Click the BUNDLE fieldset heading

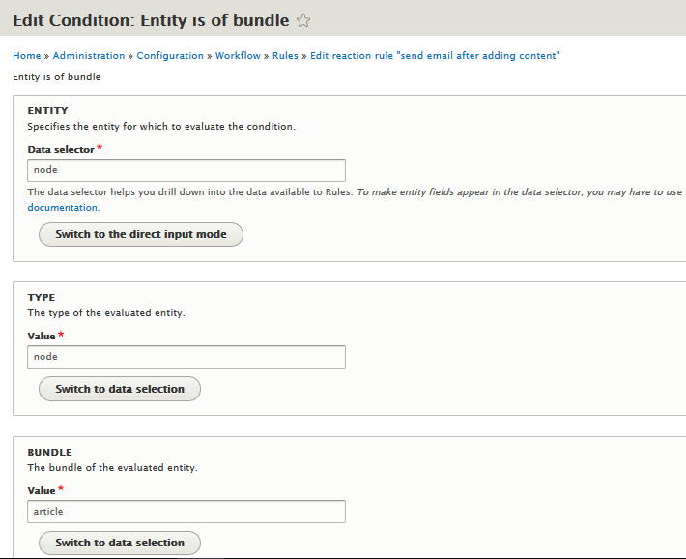(x=50, y=452)
